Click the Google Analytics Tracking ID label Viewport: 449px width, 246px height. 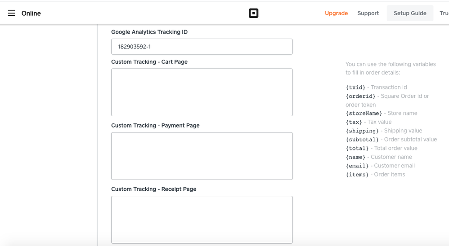149,32
